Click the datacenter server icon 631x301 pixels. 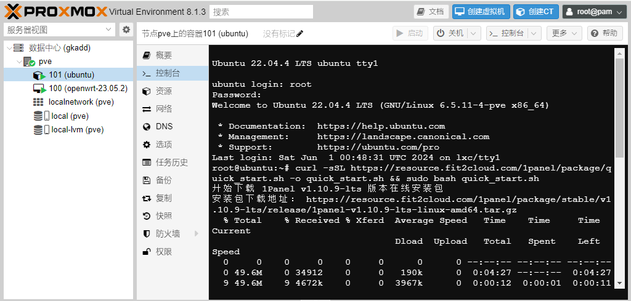[18, 48]
